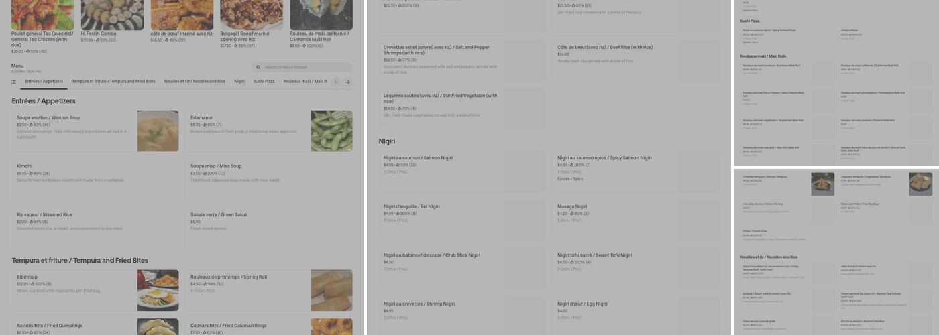Select the Salmon Nigiri item

462,169
